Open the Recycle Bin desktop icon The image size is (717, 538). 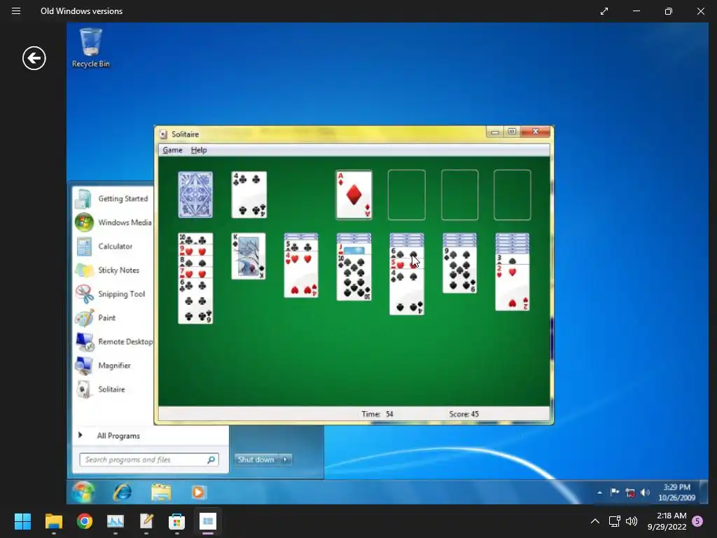(90, 48)
